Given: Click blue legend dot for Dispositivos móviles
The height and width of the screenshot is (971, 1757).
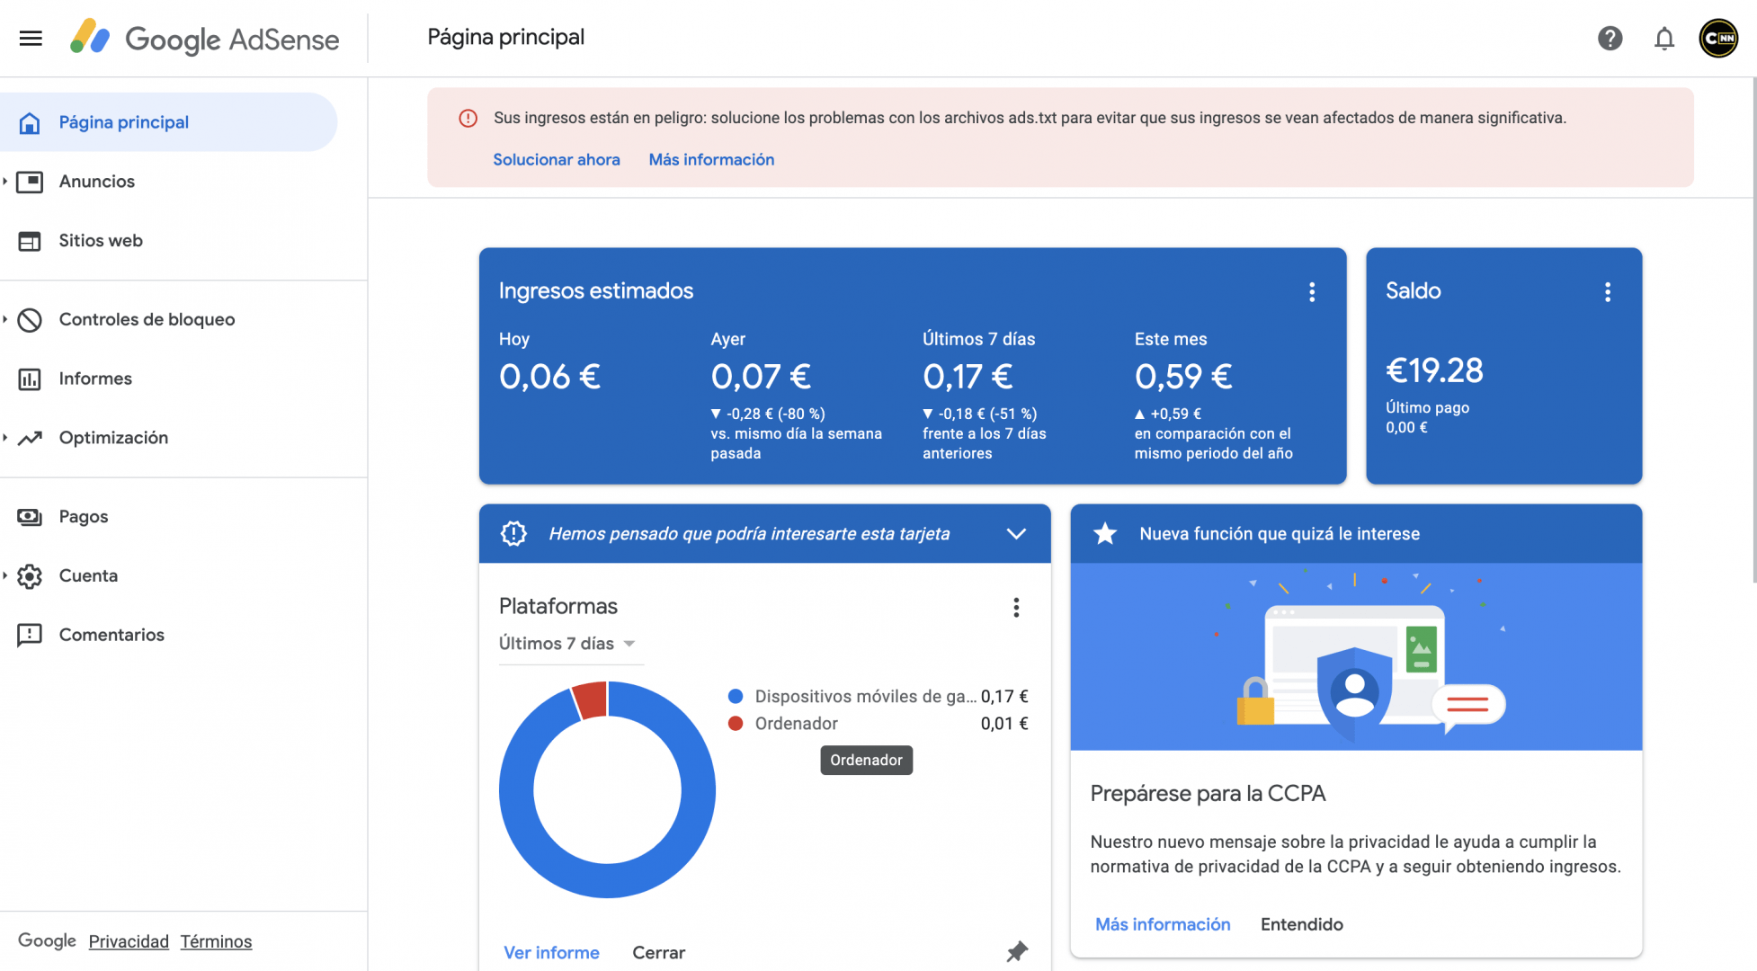Looking at the screenshot, I should tap(736, 697).
